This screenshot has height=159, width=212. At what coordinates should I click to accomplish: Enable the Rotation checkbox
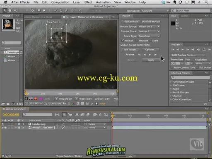click(x=137, y=41)
